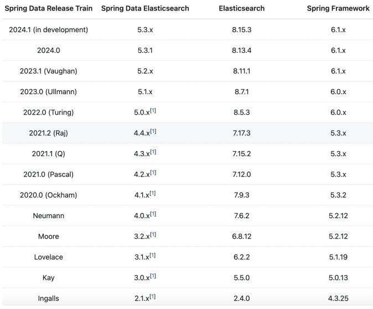The width and height of the screenshot is (373, 309).
Task: Open footnote [1] link beside 4.0.x
Action: [153, 214]
